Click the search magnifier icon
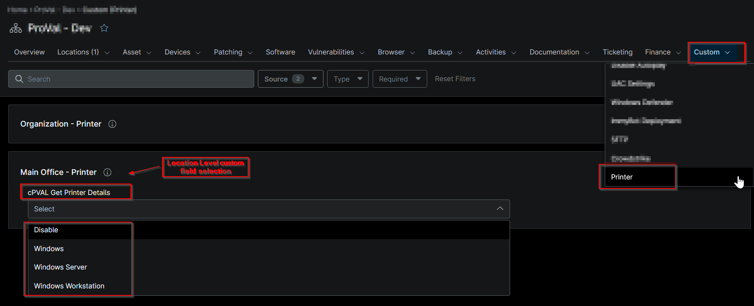The height and width of the screenshot is (306, 754). [x=19, y=79]
